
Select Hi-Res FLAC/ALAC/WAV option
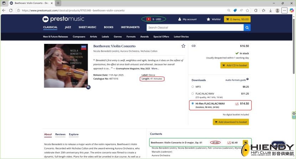[x=193, y=103]
